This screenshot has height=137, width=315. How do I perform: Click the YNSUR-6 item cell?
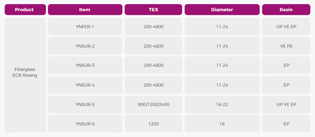pos(85,124)
